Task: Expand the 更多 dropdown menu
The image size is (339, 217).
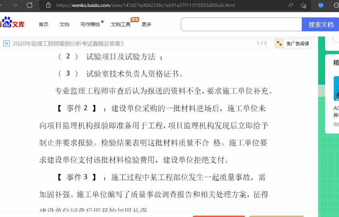Action: click(146, 24)
